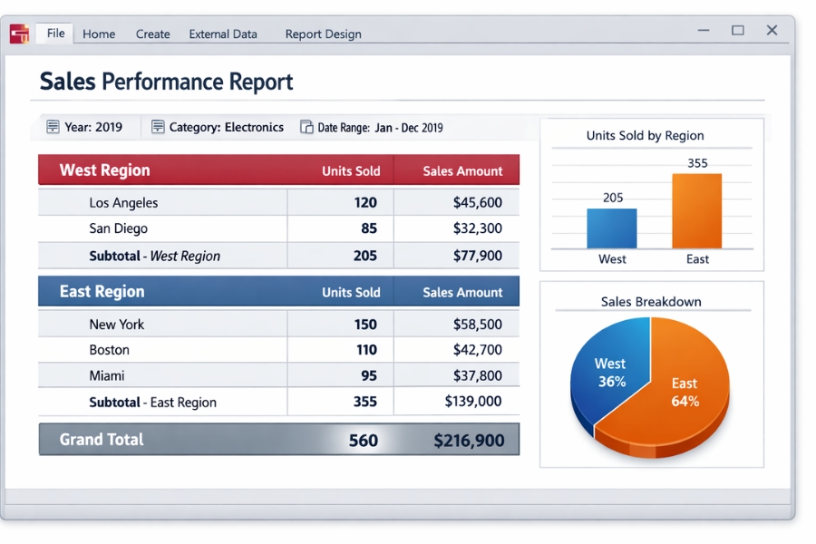816x544 pixels.
Task: Open the File menu
Action: 56,34
